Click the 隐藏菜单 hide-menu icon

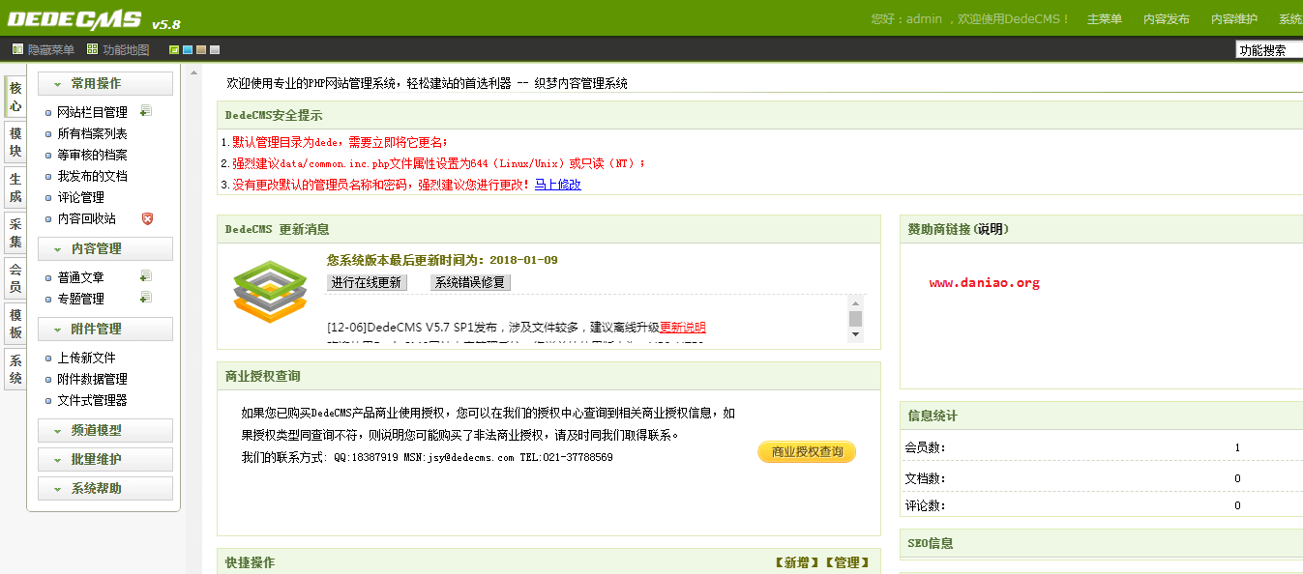[17, 49]
